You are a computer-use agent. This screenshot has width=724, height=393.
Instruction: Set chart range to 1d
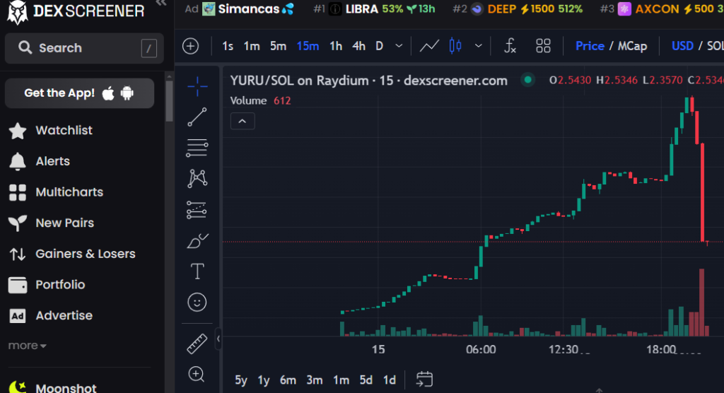tap(390, 380)
